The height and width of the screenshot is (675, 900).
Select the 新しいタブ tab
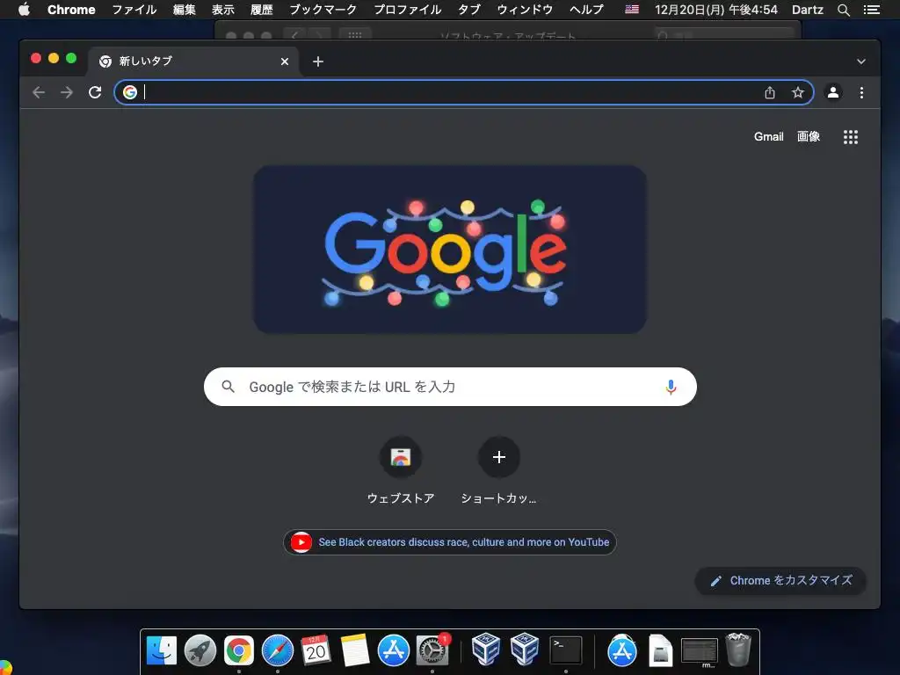tap(193, 62)
